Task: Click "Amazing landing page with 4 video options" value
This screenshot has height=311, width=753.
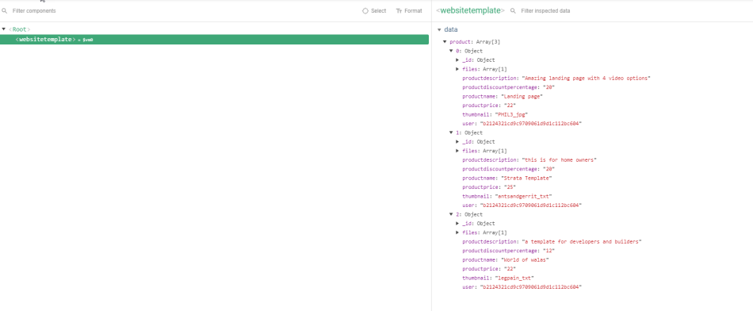Action: pos(586,79)
